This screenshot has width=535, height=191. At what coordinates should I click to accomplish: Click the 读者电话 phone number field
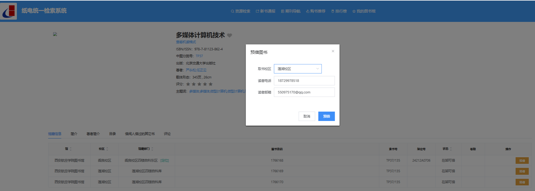click(x=304, y=81)
